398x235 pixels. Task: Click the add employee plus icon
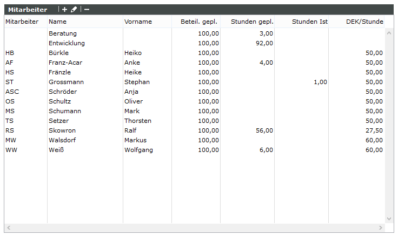pyautogui.click(x=65, y=9)
